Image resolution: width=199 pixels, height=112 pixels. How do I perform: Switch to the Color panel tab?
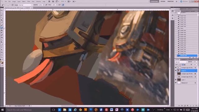tap(177, 9)
